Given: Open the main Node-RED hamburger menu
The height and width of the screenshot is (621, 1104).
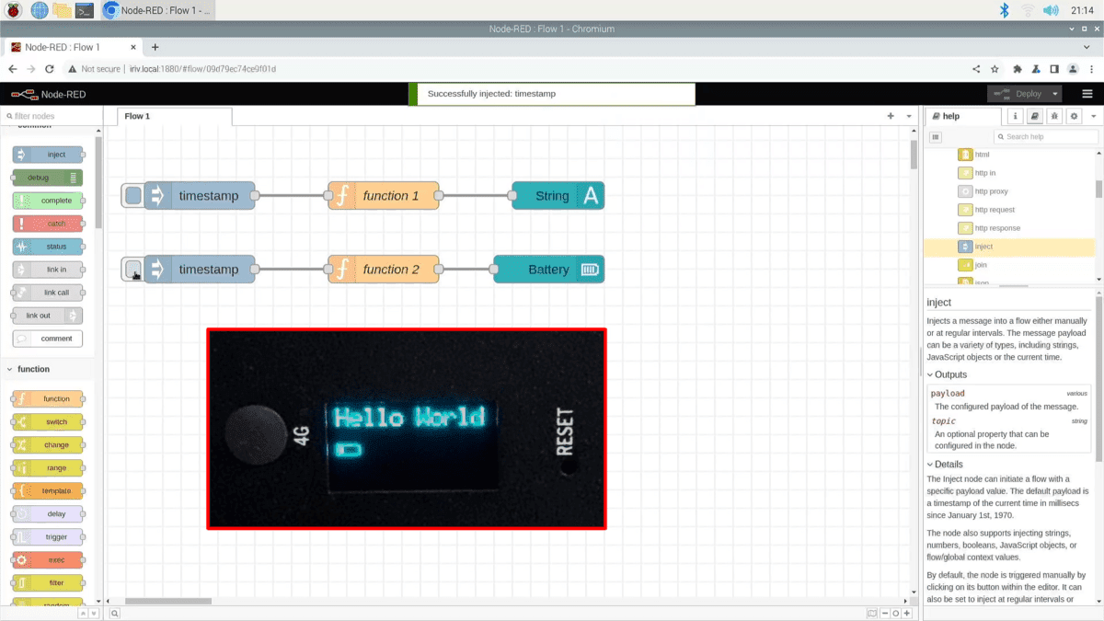Looking at the screenshot, I should [x=1087, y=93].
